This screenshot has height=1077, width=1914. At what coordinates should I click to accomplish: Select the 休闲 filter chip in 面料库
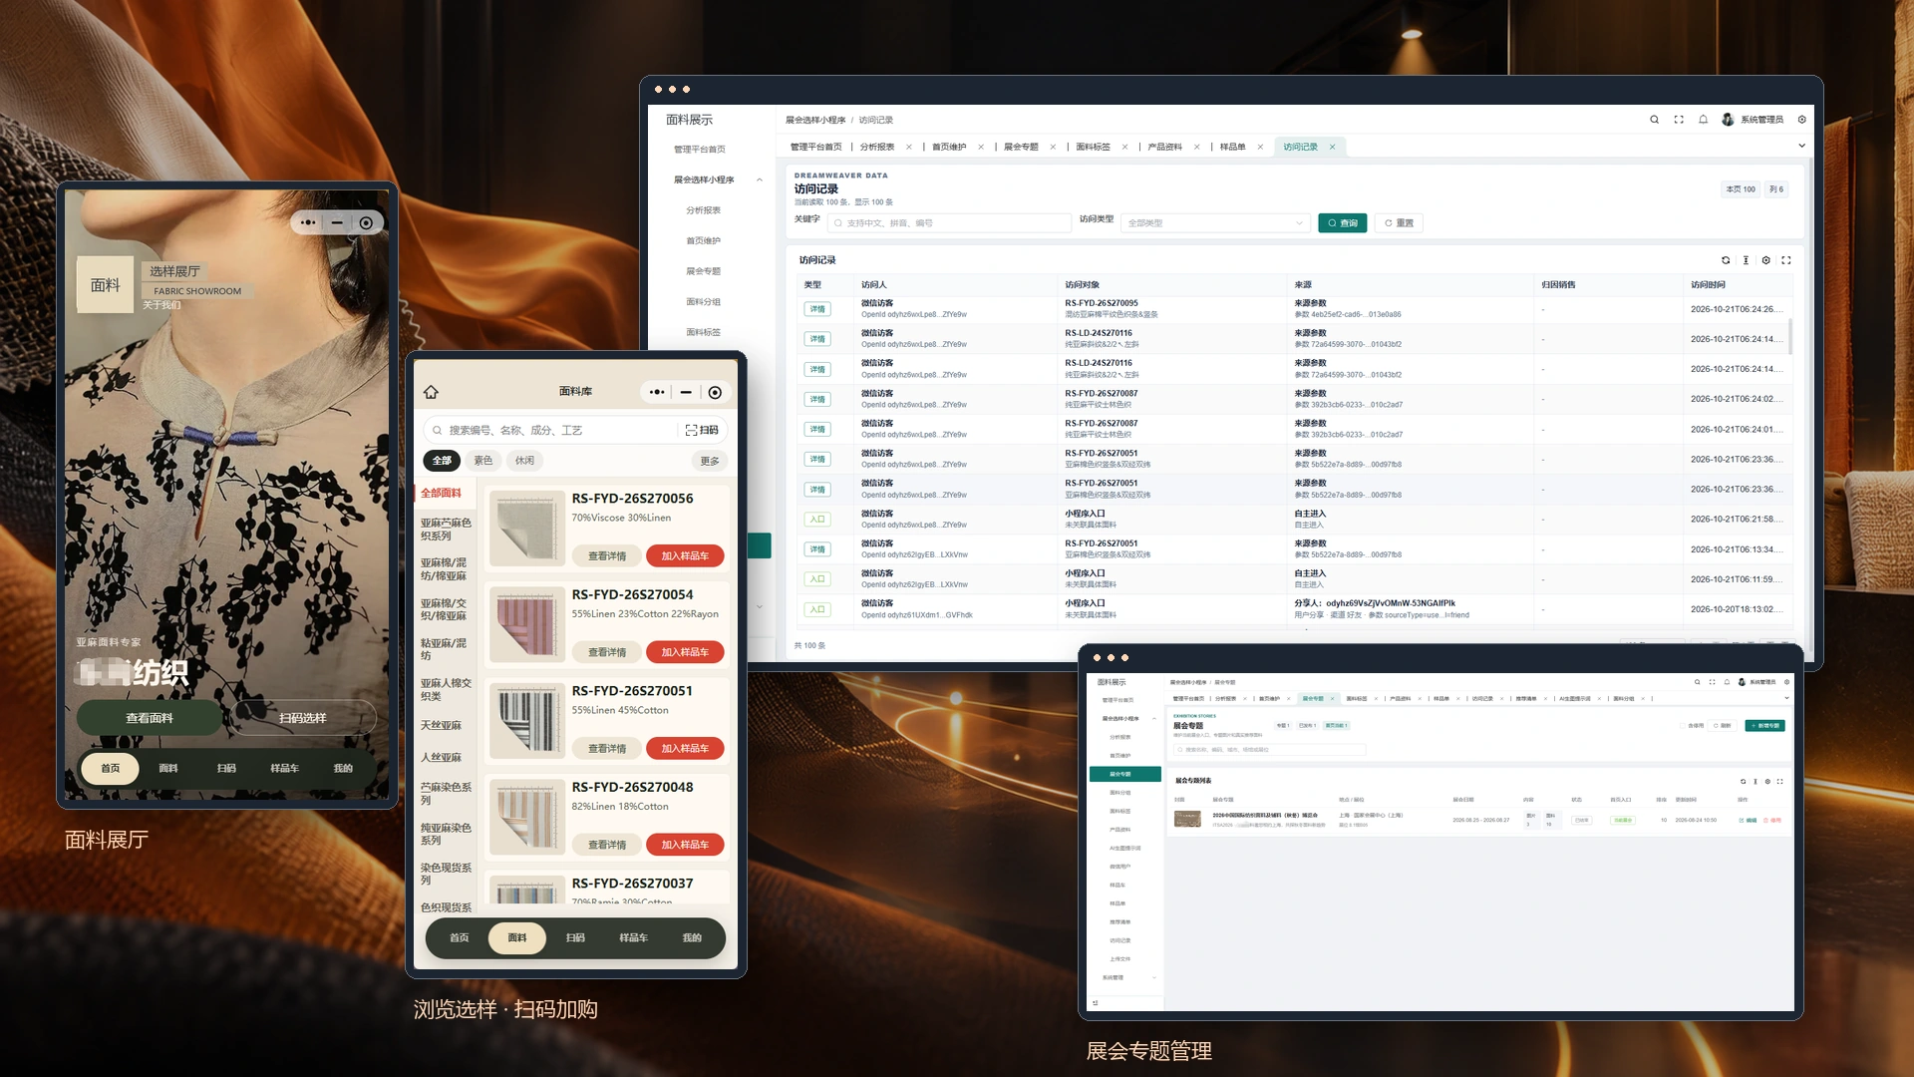(x=524, y=461)
